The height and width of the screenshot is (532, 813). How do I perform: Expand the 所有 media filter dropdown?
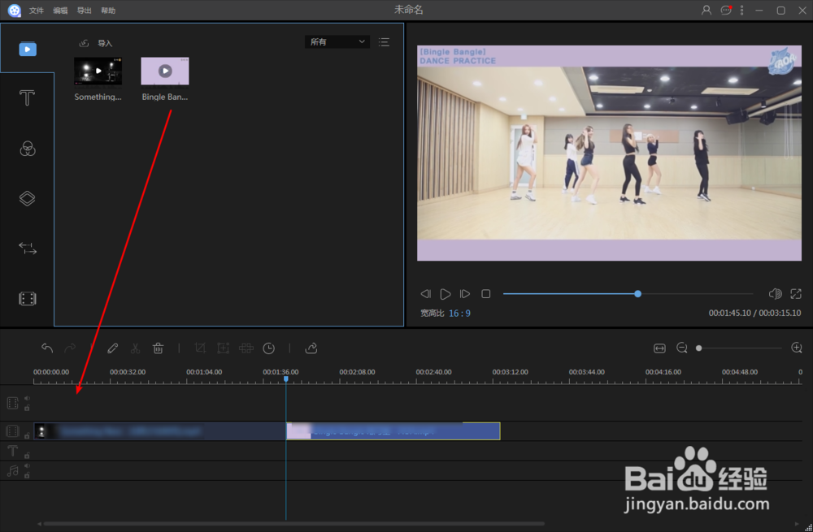tap(337, 42)
